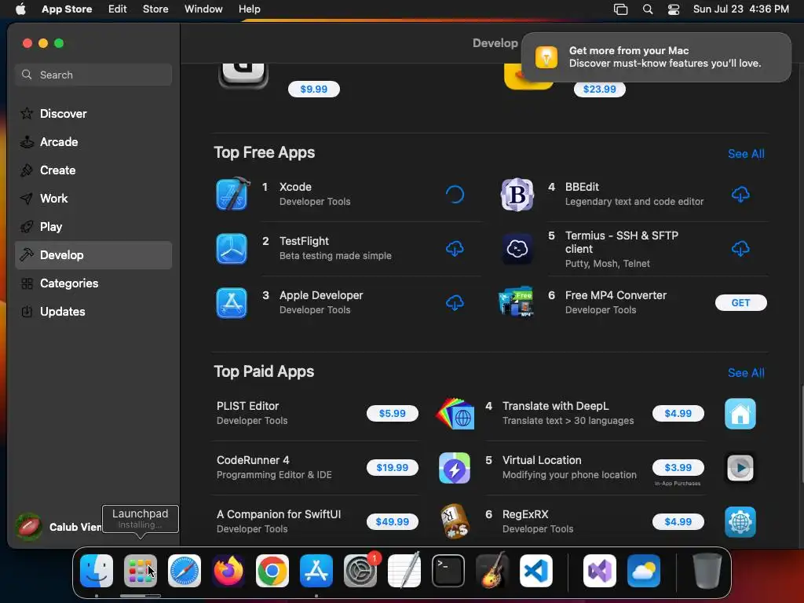Open Categories in the sidebar
This screenshot has height=603, width=804.
(x=93, y=283)
